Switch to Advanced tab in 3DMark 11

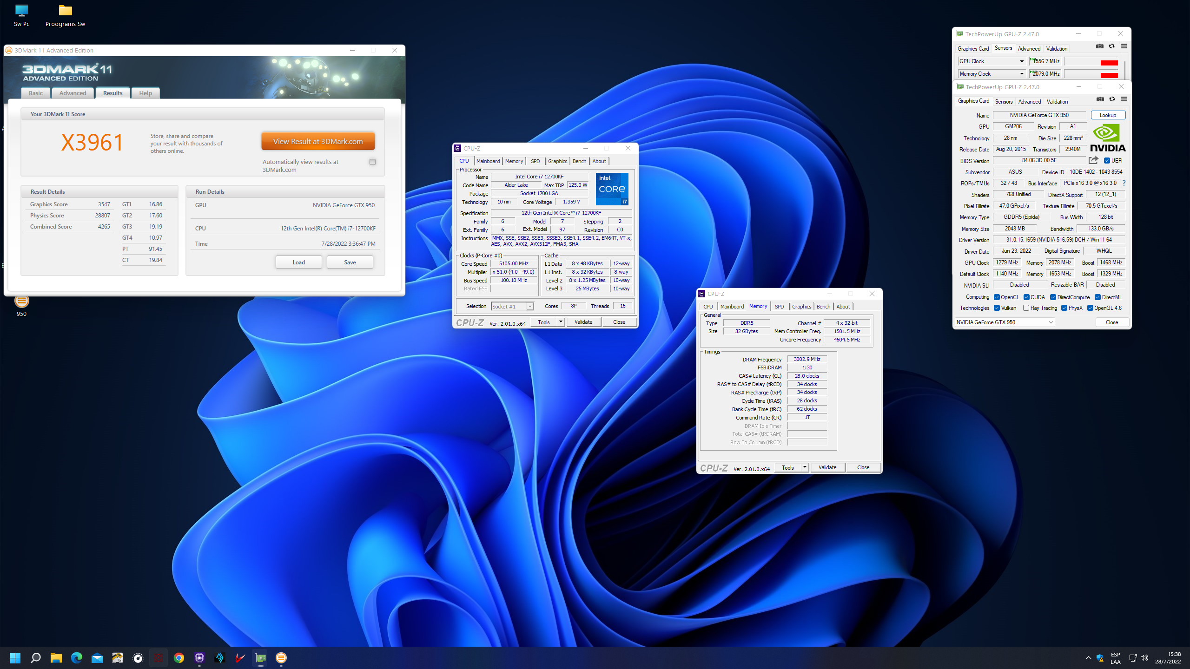73,93
